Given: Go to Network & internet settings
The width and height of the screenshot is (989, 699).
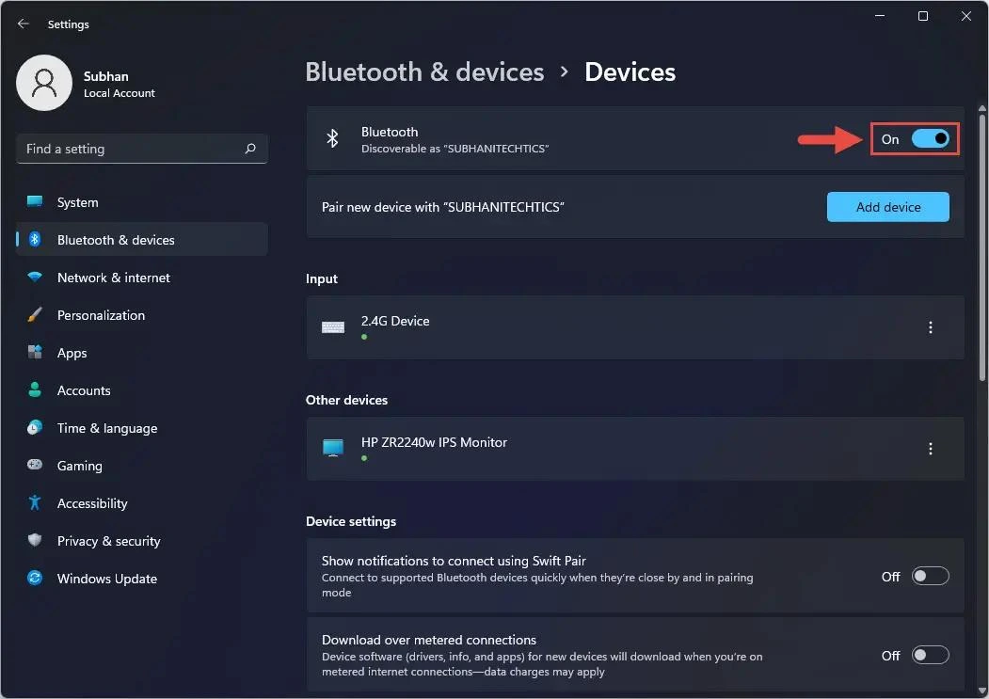Looking at the screenshot, I should (x=142, y=278).
